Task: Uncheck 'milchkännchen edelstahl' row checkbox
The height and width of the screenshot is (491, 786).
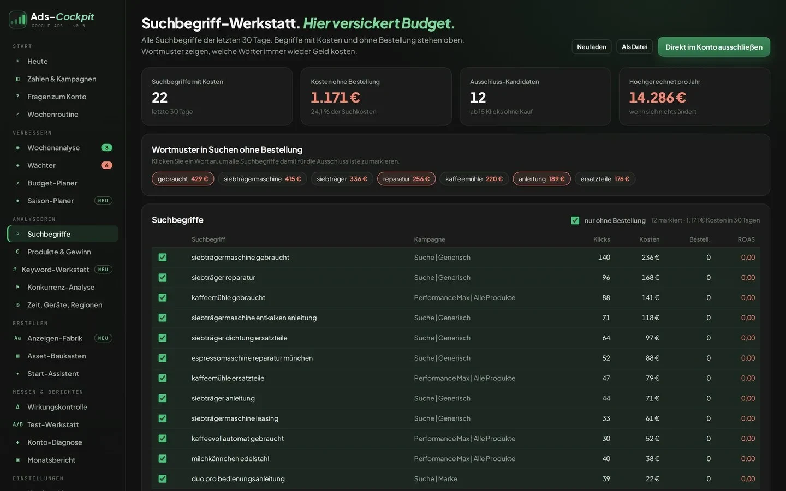Action: tap(163, 459)
